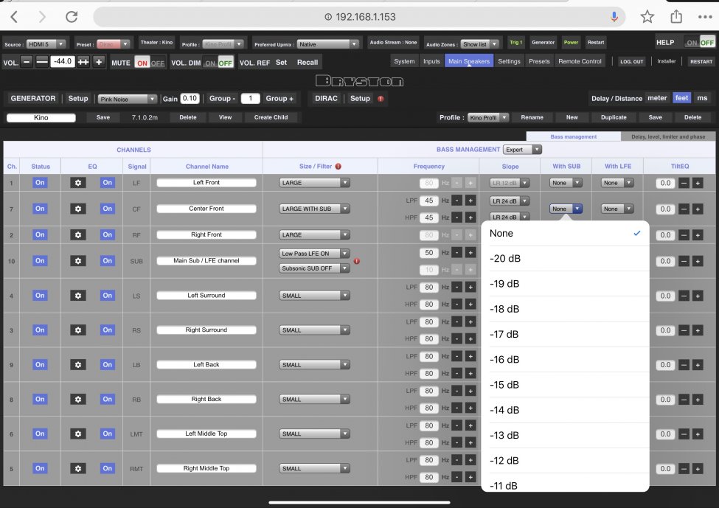Open Size/Filter dropdown for Left Front

(314, 183)
